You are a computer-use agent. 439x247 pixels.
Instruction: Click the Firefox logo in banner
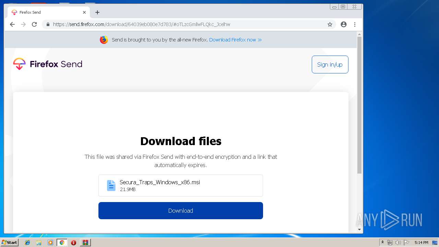[x=104, y=40]
